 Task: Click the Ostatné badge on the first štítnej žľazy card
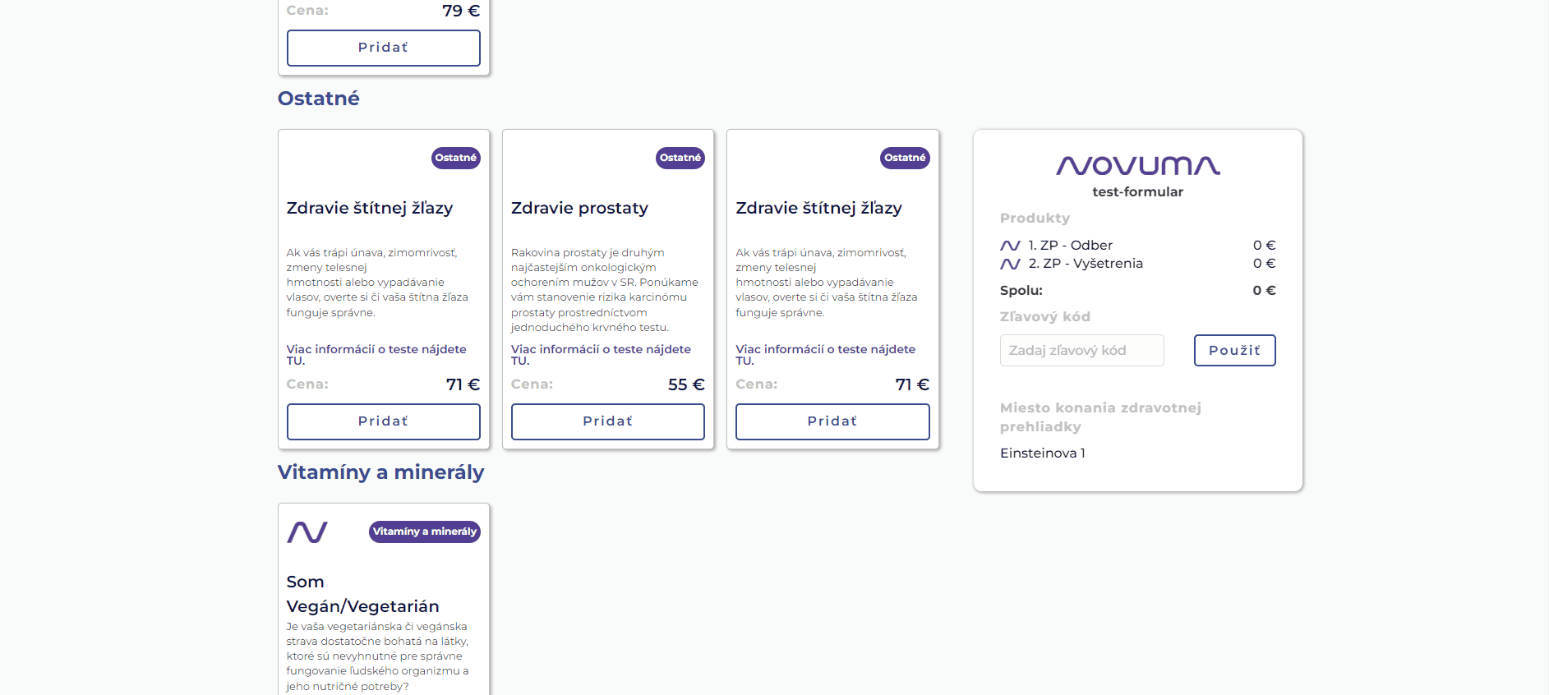[x=455, y=158]
